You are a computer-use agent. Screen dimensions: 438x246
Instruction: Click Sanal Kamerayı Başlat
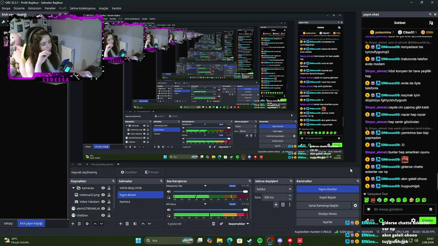(323, 206)
